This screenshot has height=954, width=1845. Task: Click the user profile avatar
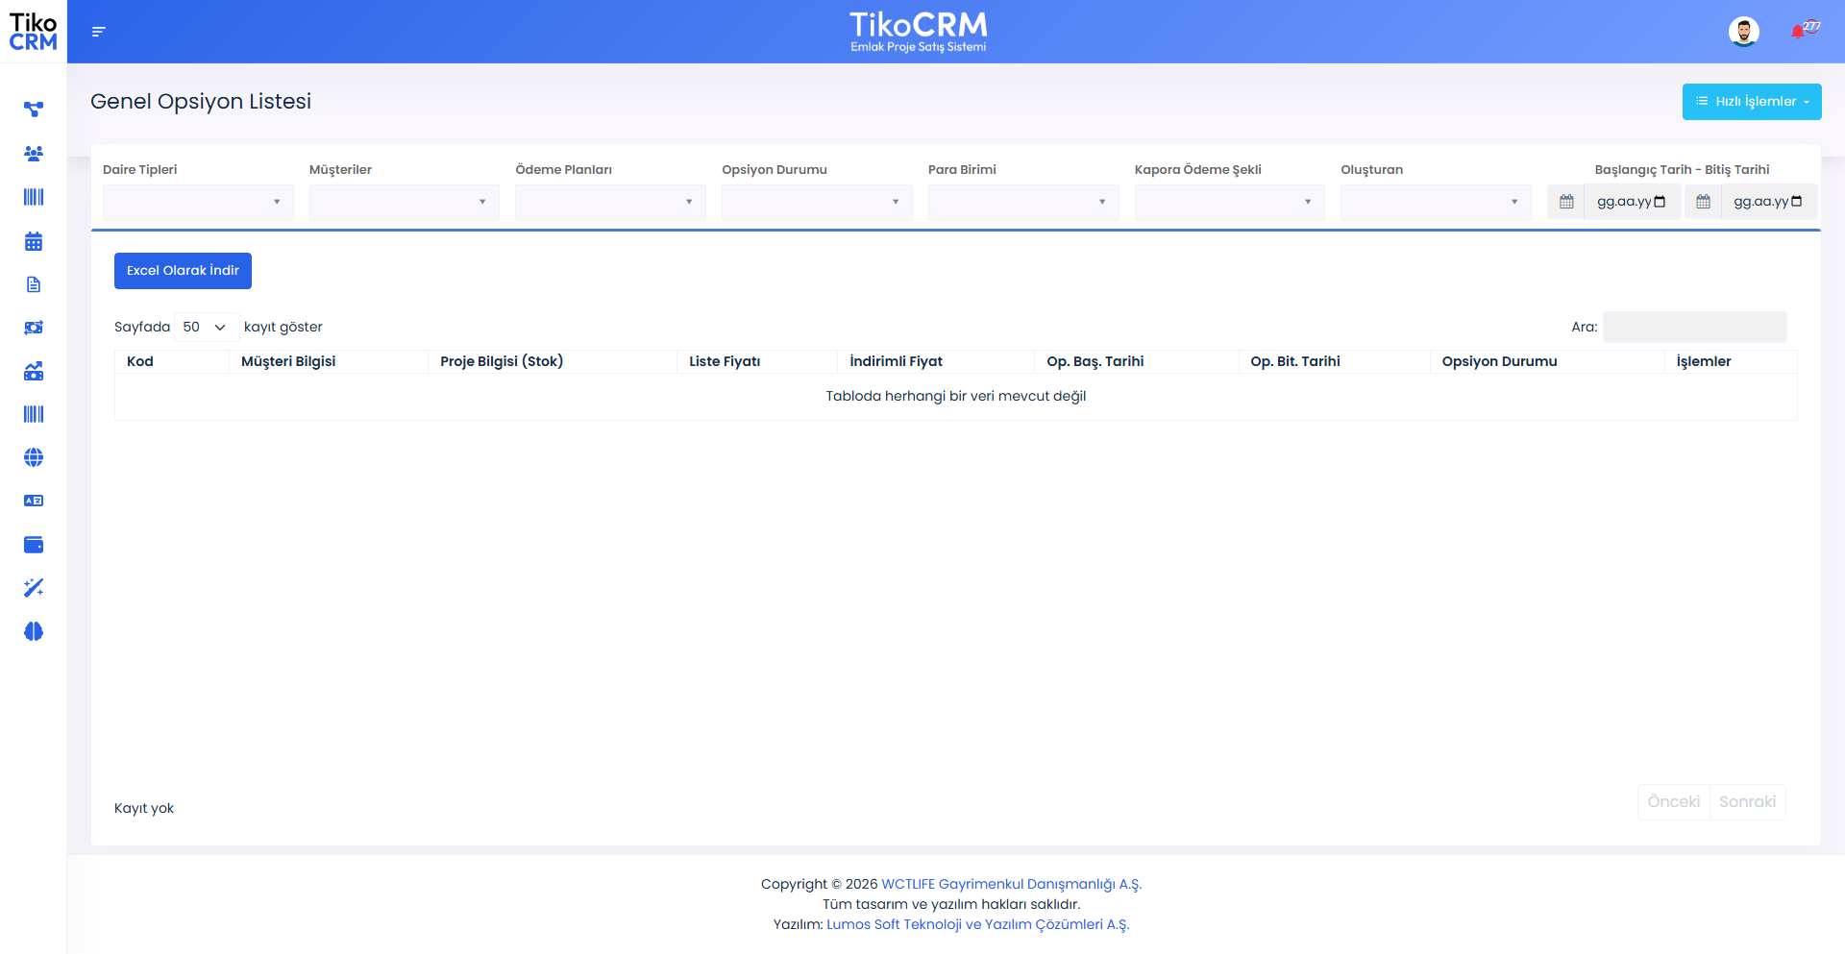[1743, 32]
